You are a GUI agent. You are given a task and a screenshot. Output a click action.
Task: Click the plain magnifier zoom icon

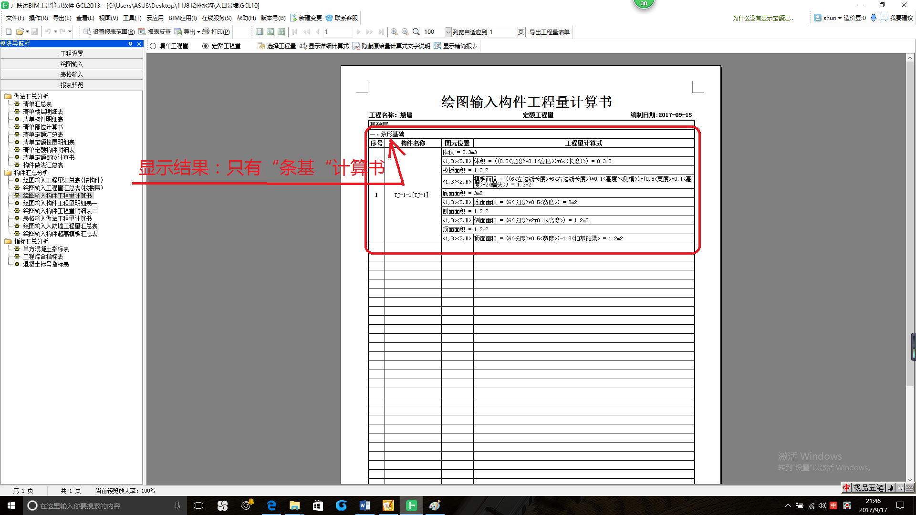pyautogui.click(x=416, y=32)
